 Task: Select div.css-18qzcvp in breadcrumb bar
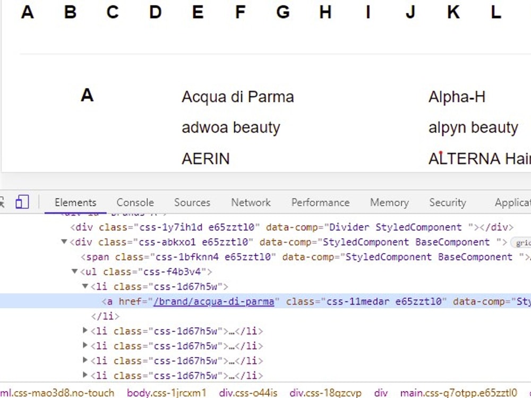[x=326, y=393]
